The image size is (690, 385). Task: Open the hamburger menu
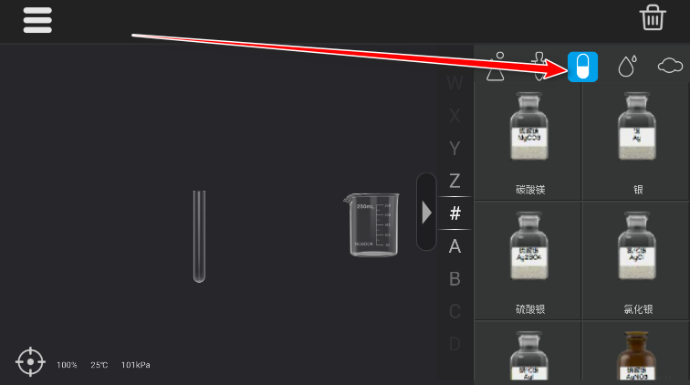pyautogui.click(x=37, y=20)
